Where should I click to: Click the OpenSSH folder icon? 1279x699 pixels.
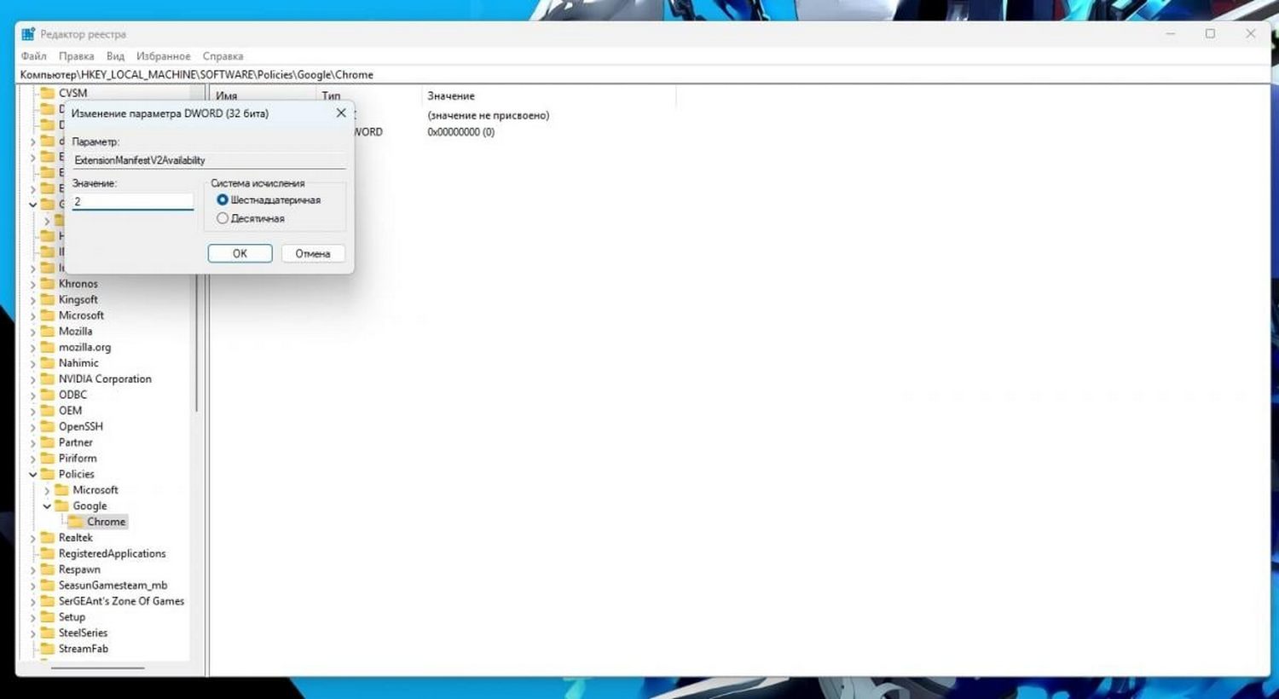click(x=48, y=426)
